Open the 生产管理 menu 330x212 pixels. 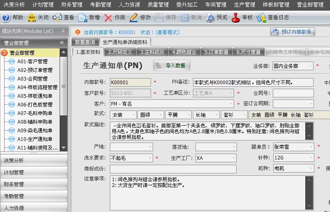tap(244, 5)
